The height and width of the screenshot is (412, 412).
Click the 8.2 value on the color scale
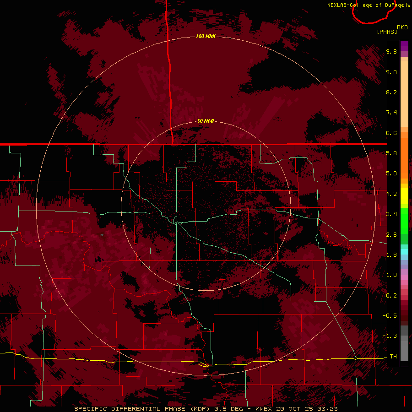coord(391,92)
